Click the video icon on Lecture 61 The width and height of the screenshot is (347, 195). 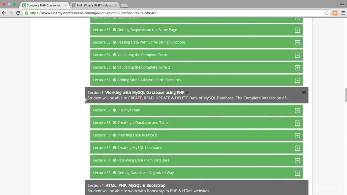(x=115, y=160)
